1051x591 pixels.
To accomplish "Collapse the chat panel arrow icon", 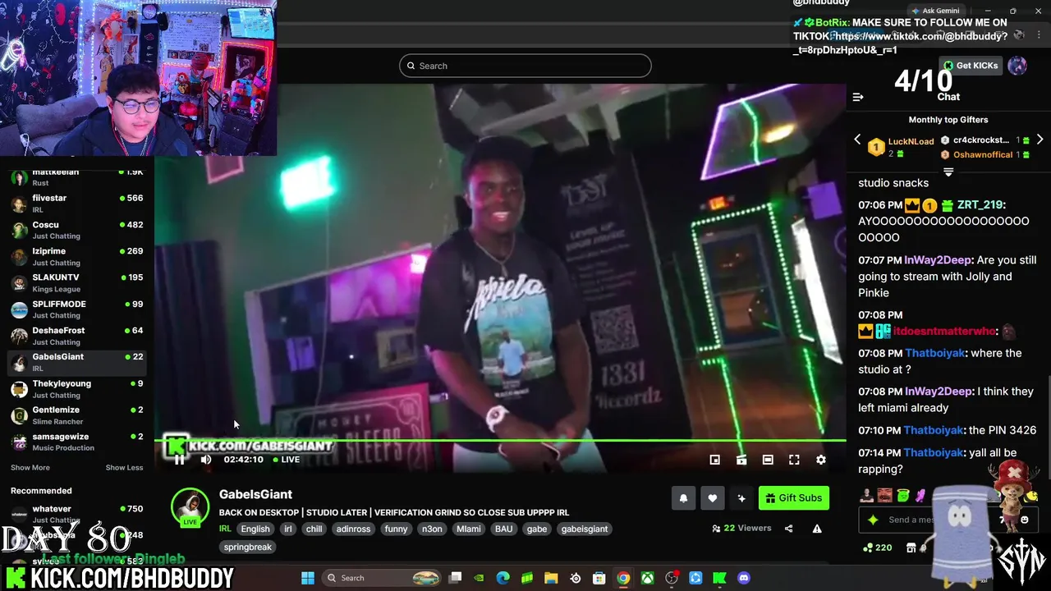I will pos(858,97).
